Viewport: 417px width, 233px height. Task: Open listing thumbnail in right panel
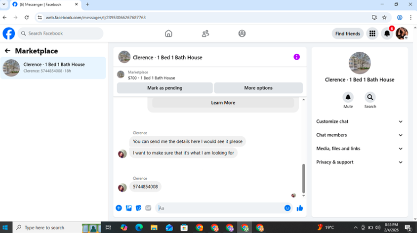(359, 63)
